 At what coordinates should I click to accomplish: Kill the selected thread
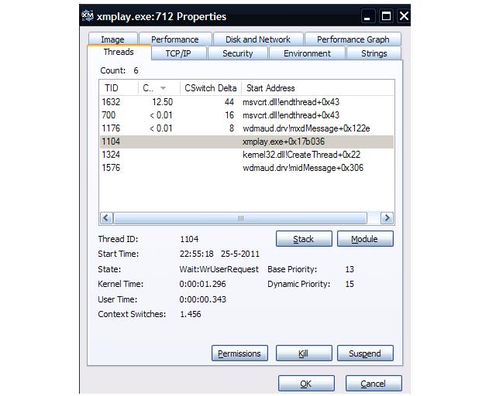point(304,353)
